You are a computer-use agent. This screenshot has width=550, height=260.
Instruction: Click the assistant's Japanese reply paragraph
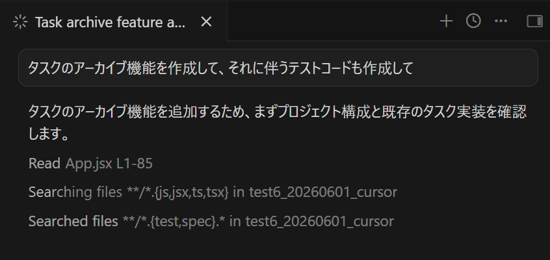coord(278,123)
